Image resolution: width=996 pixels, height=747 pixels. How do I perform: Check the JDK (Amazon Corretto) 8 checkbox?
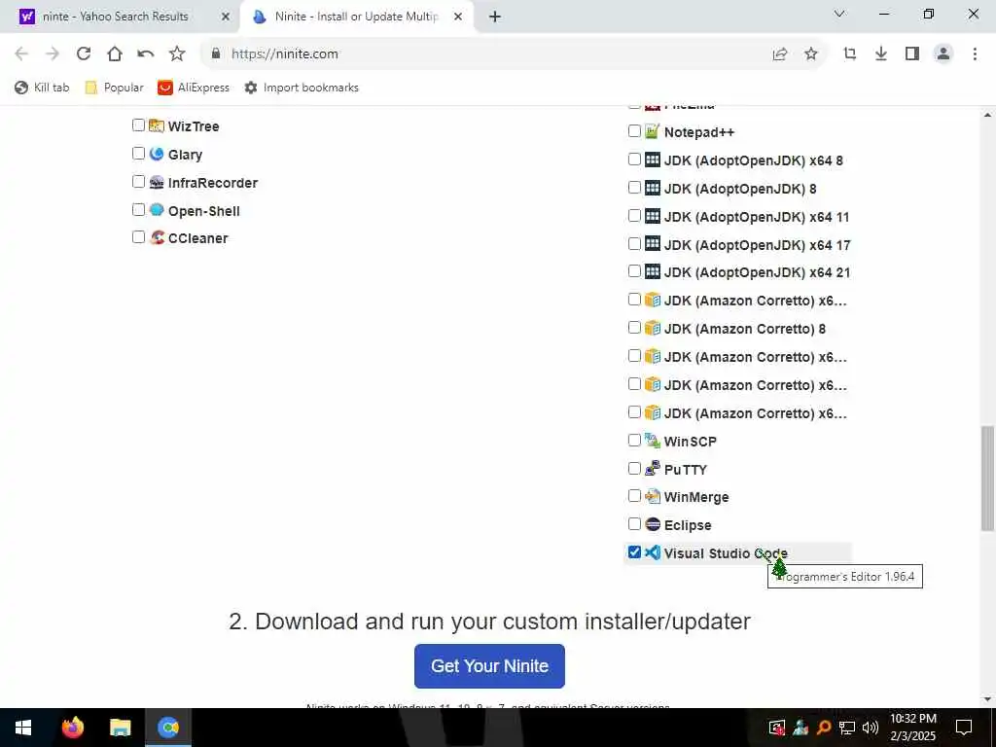point(634,327)
